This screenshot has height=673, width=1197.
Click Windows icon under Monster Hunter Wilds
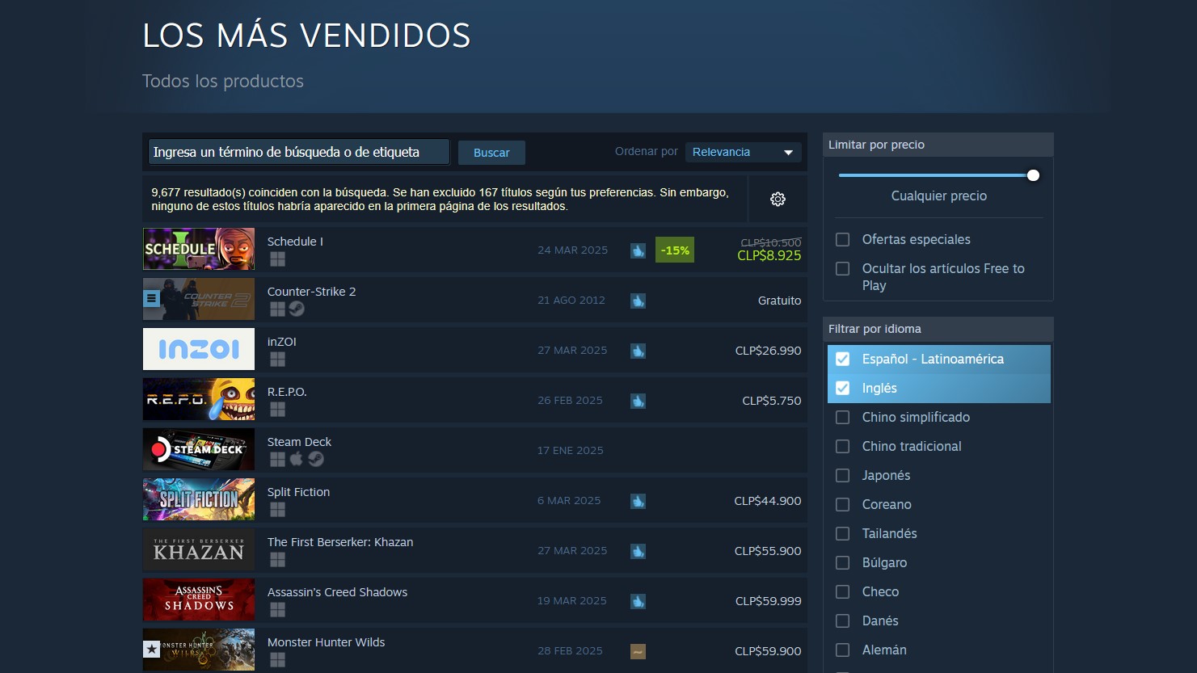tap(277, 659)
